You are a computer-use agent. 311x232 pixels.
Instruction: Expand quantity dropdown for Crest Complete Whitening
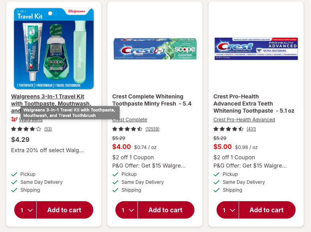click(127, 210)
